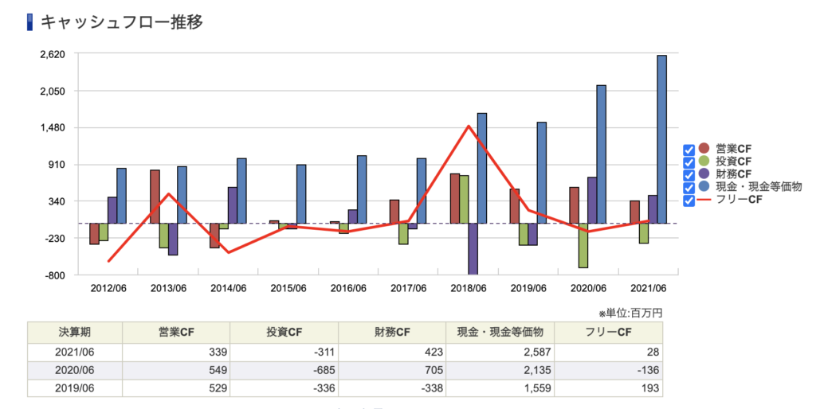The width and height of the screenshot is (816, 409).
Task: Click the 2020/06 blue cash bar
Action: (x=601, y=154)
